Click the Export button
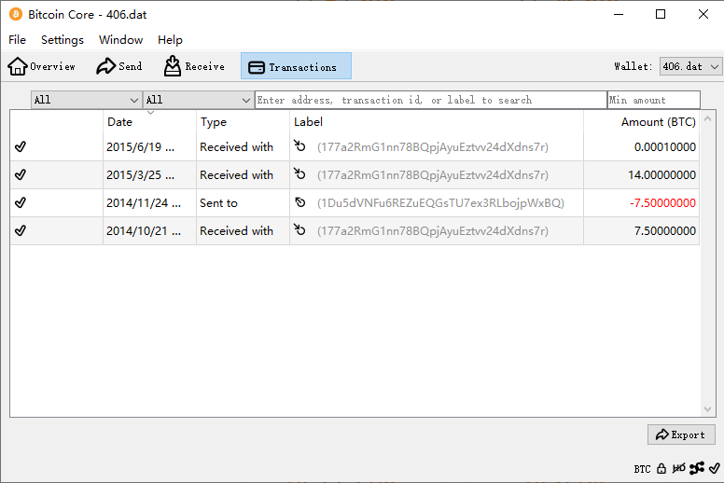The width and height of the screenshot is (724, 483). click(x=681, y=435)
